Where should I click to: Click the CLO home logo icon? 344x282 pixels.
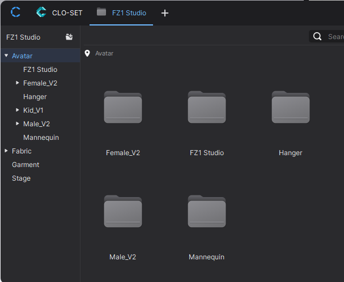pos(15,12)
